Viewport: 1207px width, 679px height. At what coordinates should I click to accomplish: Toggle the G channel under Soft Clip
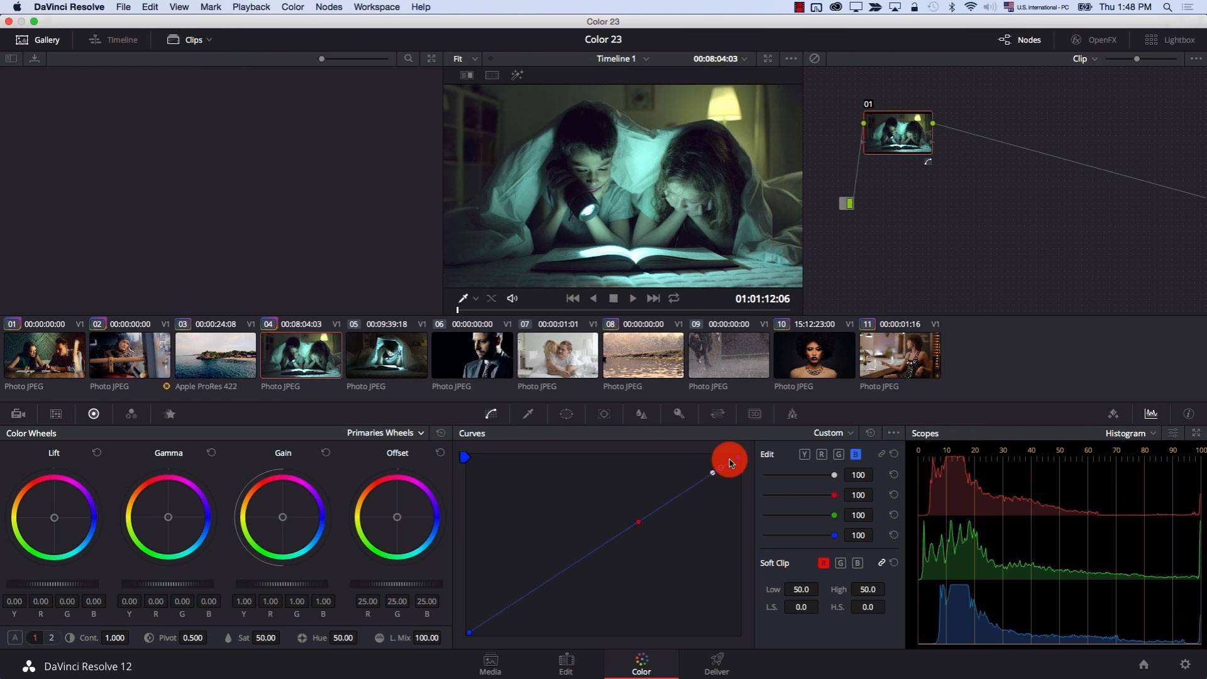coord(840,563)
